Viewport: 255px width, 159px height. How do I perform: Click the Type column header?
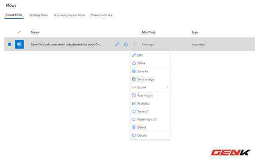point(195,32)
